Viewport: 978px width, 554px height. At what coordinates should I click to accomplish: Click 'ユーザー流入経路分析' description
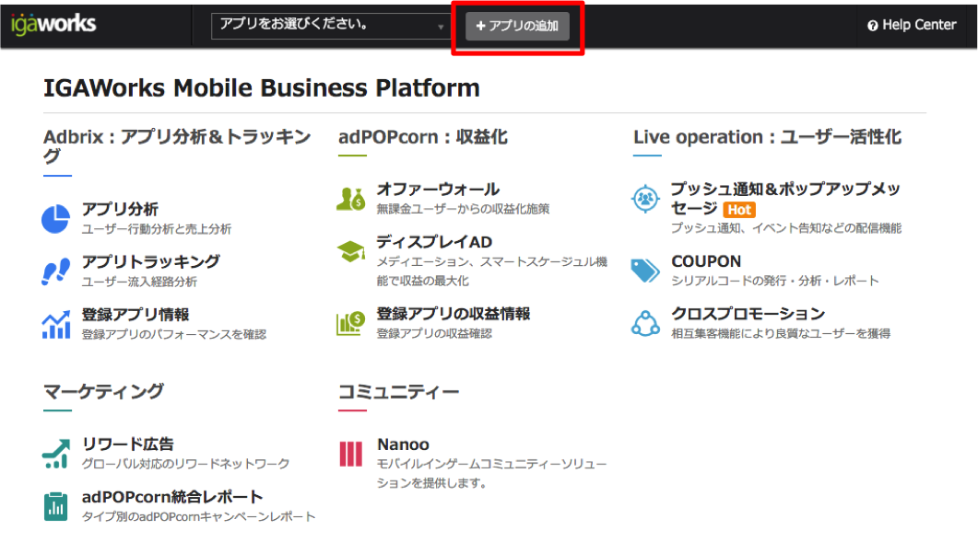[x=139, y=282]
